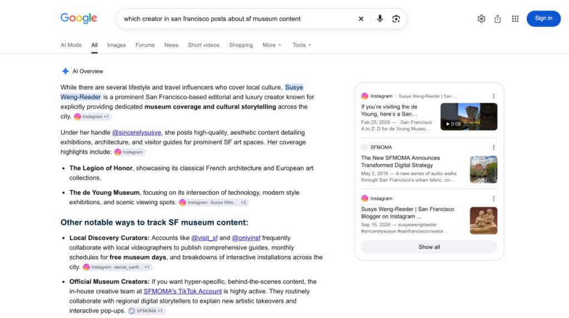The image size is (569, 318).
Task: Open the Shopping tab
Action: tap(241, 45)
